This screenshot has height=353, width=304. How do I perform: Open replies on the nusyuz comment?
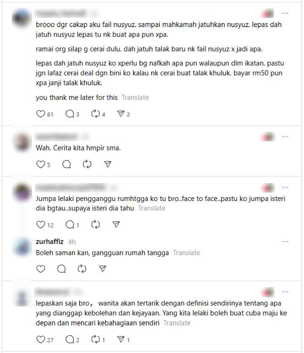(x=70, y=114)
